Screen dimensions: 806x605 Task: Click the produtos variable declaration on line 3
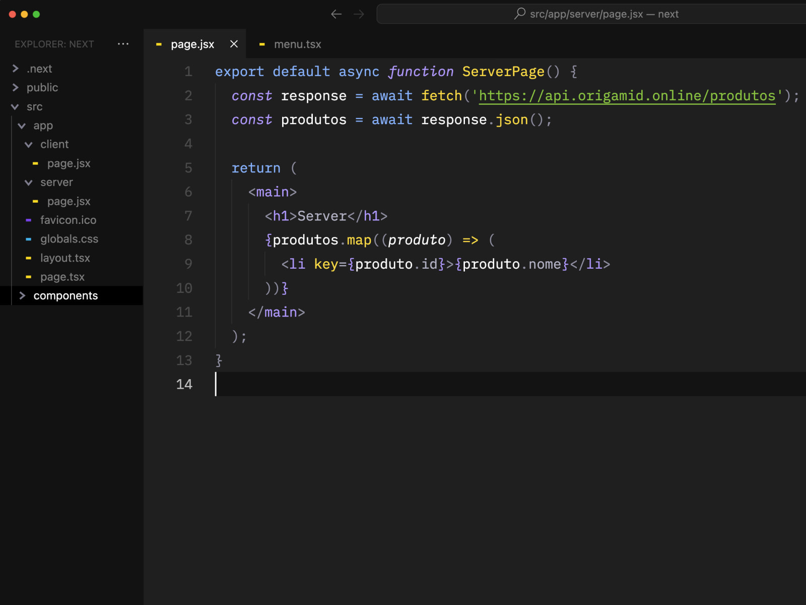pyautogui.click(x=314, y=120)
